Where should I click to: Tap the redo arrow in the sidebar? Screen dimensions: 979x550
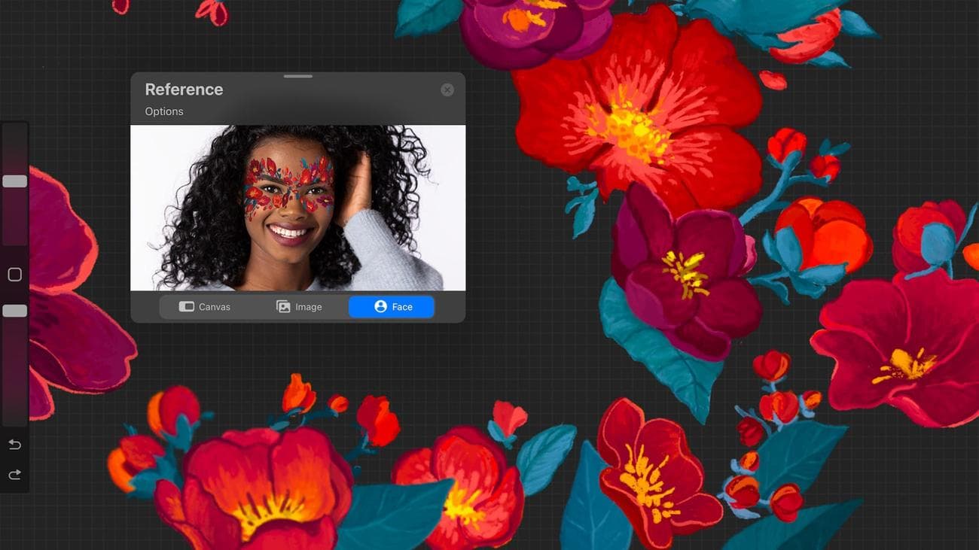pos(14,475)
